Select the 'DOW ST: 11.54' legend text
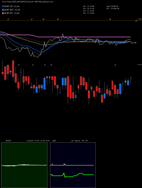This screenshot has height=188, width=142. coord(12,6)
